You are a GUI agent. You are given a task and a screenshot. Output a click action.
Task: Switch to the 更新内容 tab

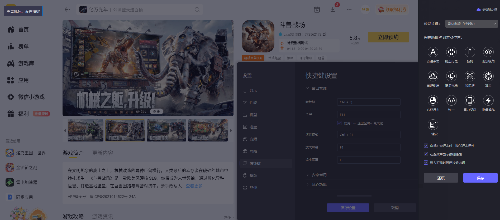click(103, 153)
